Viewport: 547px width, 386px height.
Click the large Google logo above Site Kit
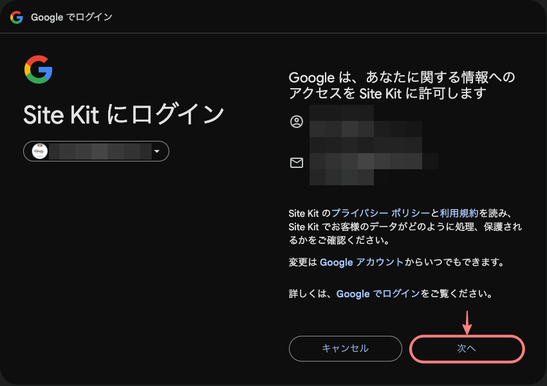click(x=39, y=69)
